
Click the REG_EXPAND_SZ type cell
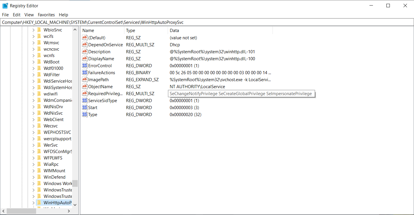click(142, 79)
